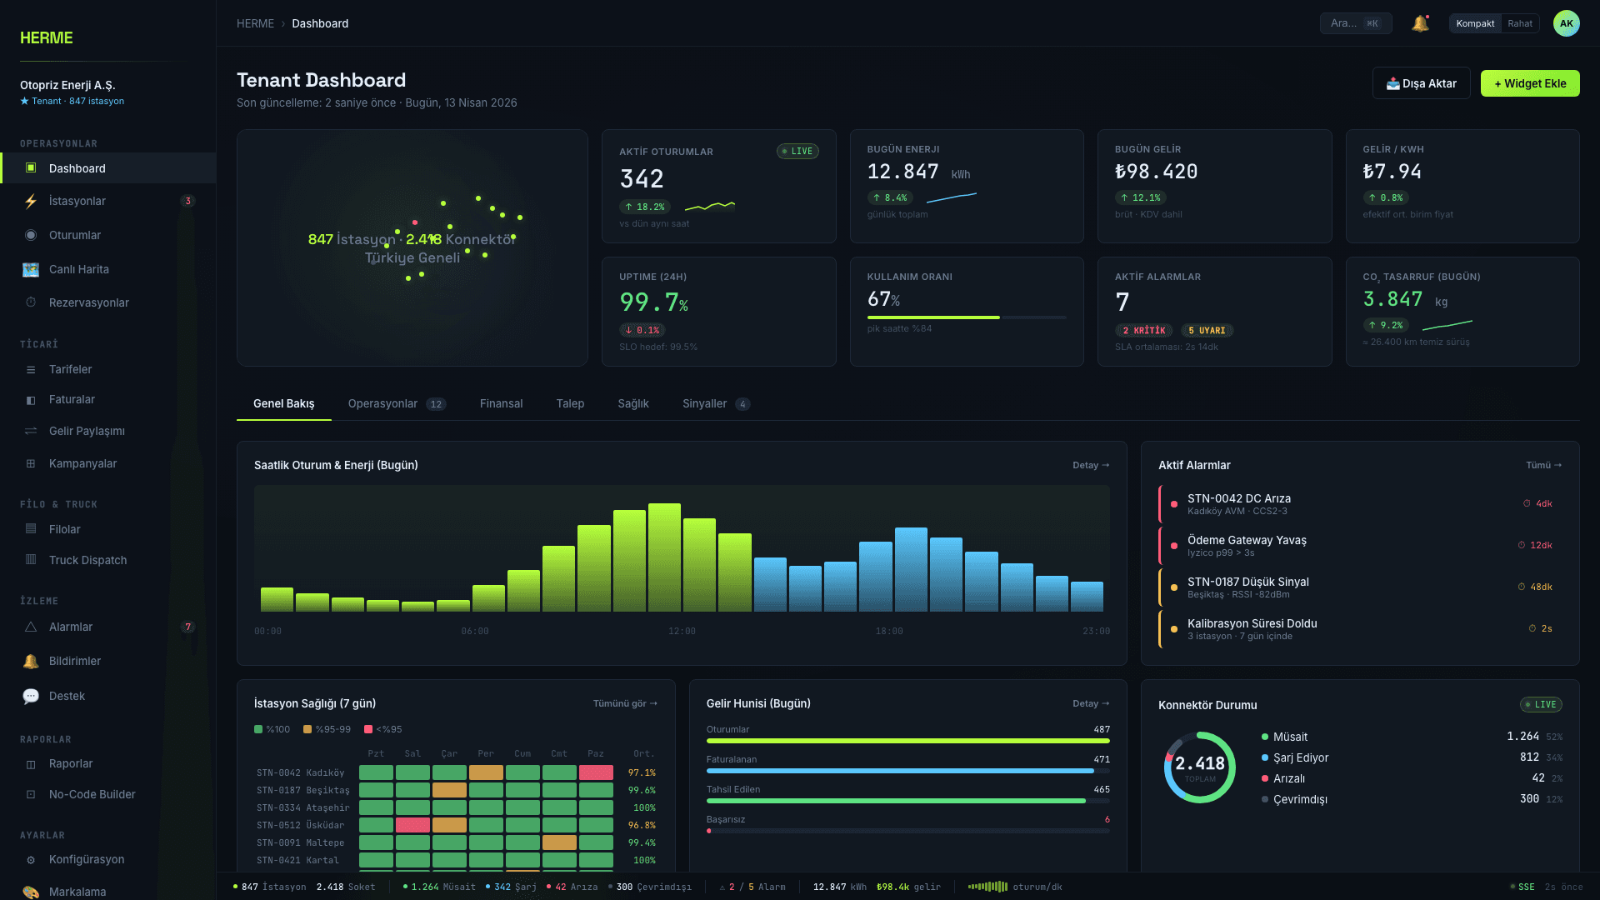
Task: Click the Tarifeler list icon
Action: pyautogui.click(x=31, y=369)
